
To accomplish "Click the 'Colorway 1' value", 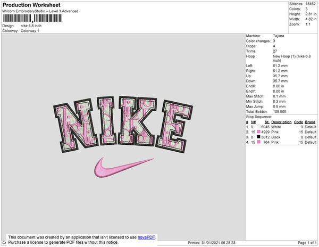I will point(30,31).
